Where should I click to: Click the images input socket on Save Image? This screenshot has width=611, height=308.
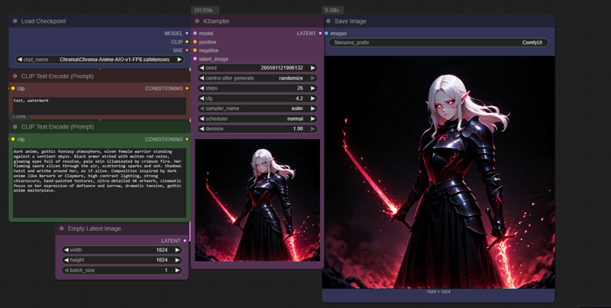pyautogui.click(x=327, y=34)
